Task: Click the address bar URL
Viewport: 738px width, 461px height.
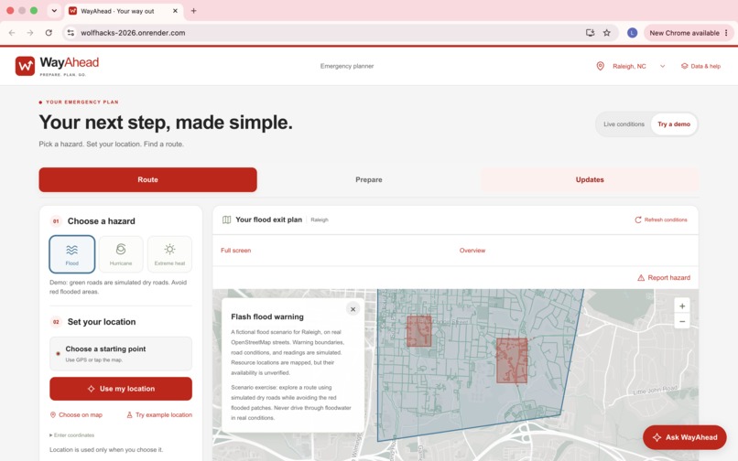Action: [133, 33]
